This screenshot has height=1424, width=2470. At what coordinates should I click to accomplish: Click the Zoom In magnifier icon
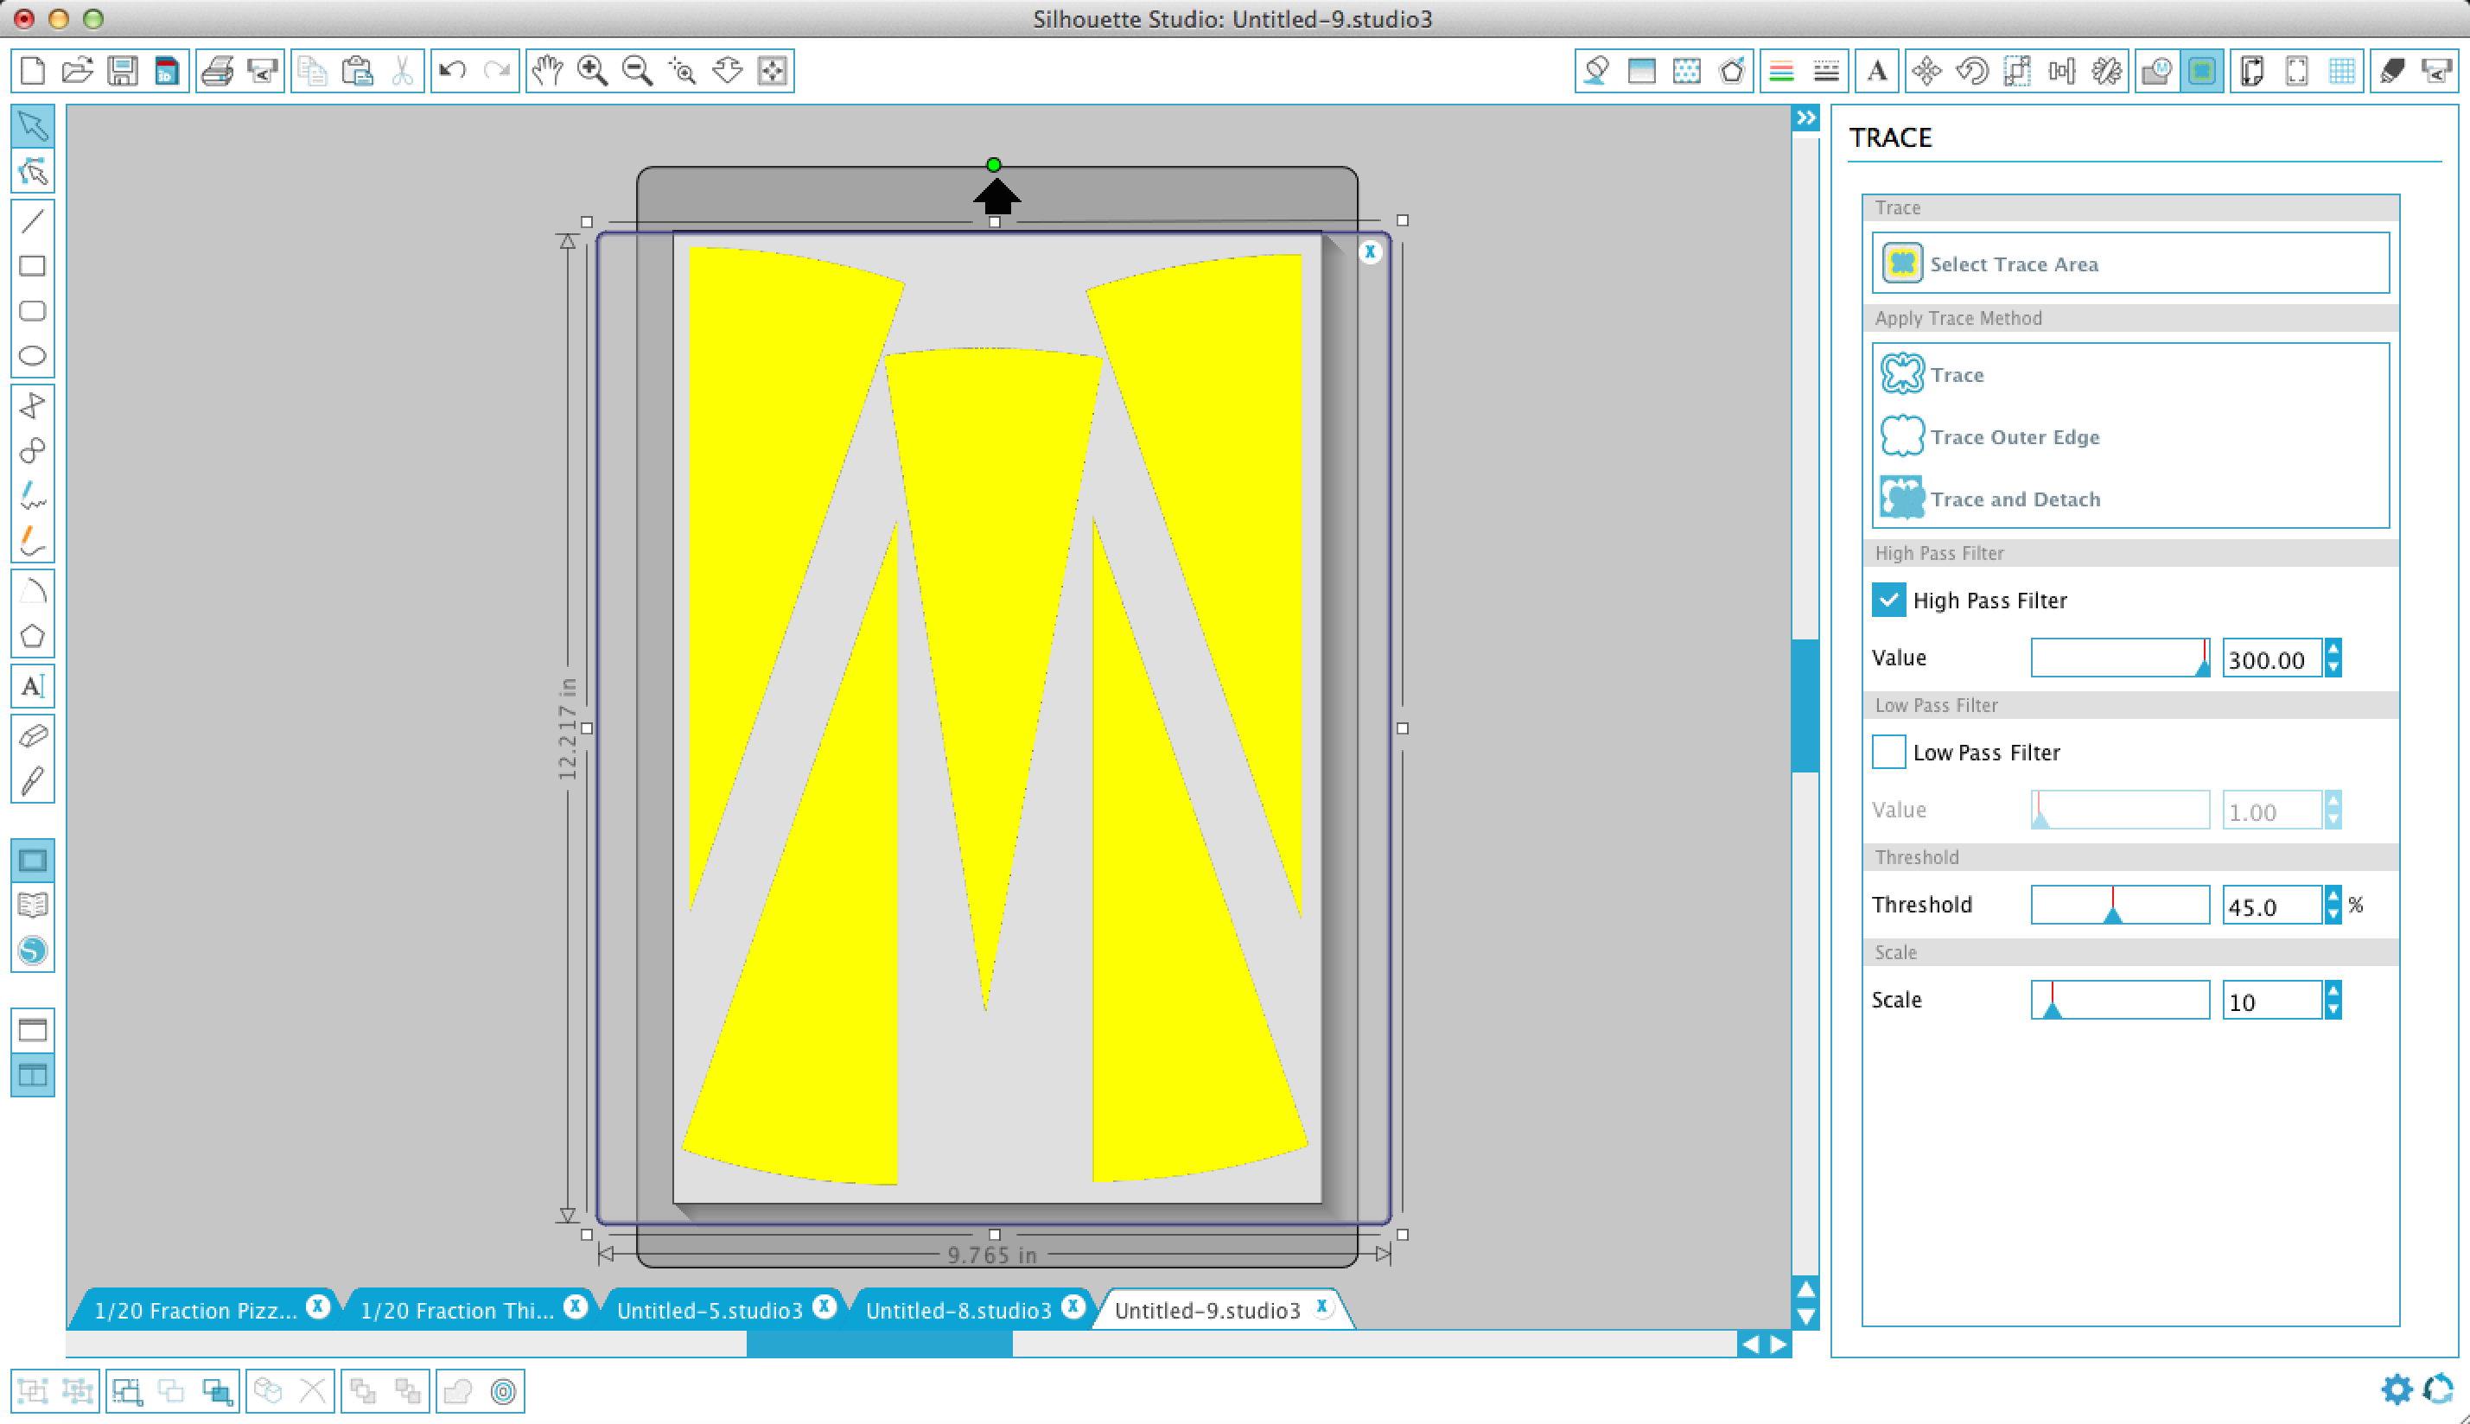[x=592, y=70]
